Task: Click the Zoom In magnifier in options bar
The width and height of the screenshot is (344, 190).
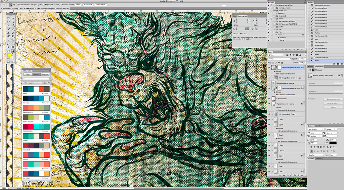Action: (x=11, y=5)
